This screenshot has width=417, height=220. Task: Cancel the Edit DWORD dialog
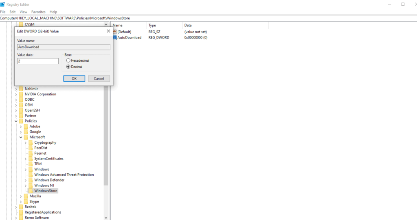click(99, 78)
